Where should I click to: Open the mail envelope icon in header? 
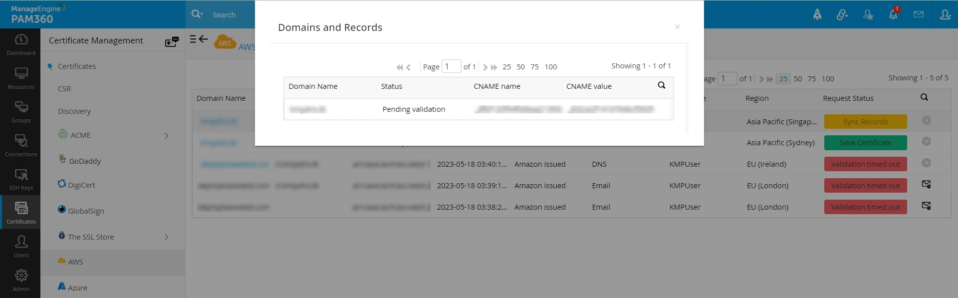coord(919,14)
